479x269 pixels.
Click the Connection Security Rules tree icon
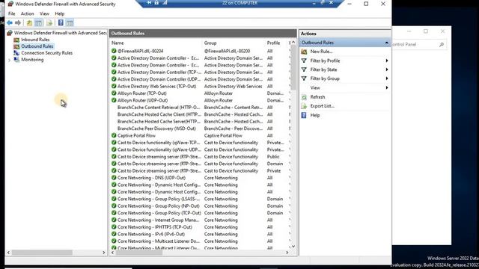[x=16, y=53]
